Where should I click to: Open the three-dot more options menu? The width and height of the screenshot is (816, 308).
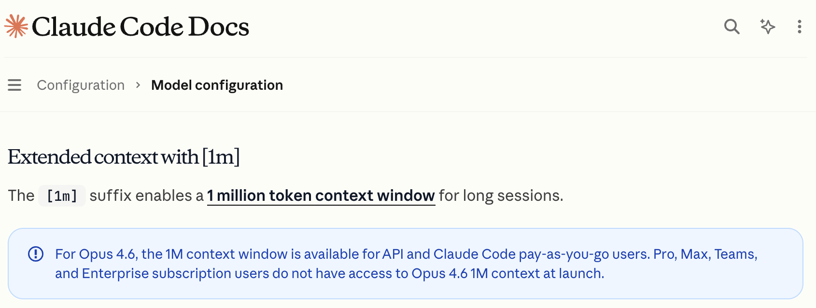click(x=800, y=27)
